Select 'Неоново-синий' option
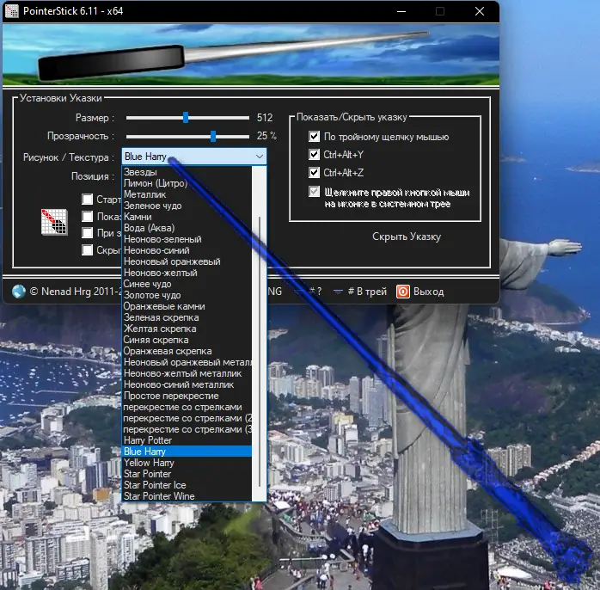Viewport: 600px width, 590px height. (187, 250)
